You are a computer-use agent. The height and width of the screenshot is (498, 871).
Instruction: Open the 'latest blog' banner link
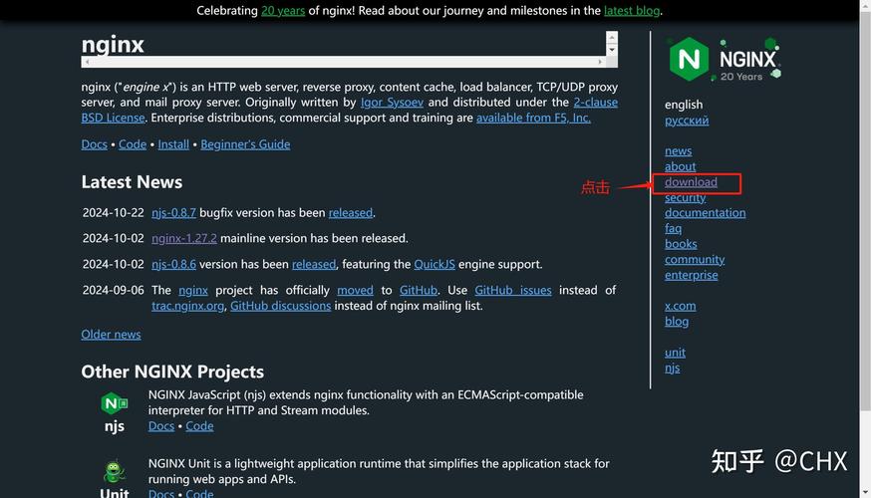pos(632,11)
